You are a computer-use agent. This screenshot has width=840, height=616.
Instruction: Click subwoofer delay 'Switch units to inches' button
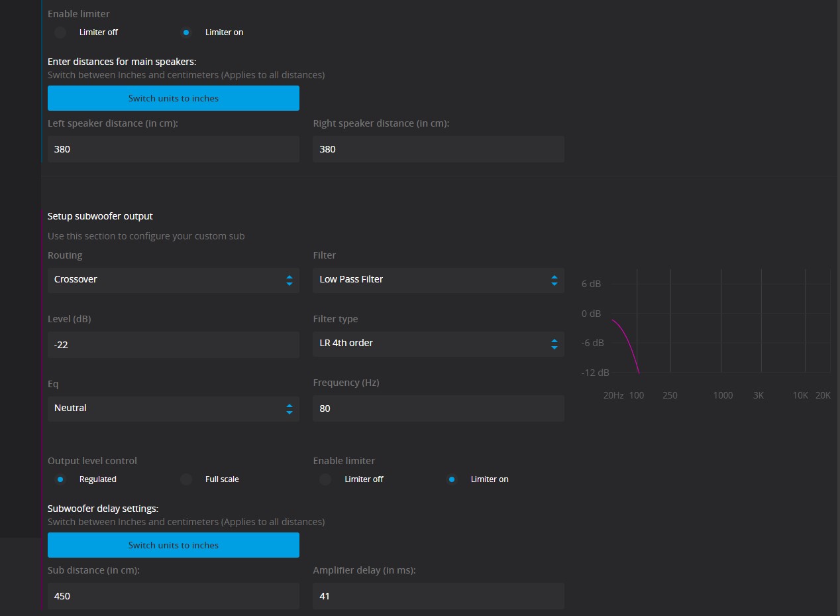[174, 545]
